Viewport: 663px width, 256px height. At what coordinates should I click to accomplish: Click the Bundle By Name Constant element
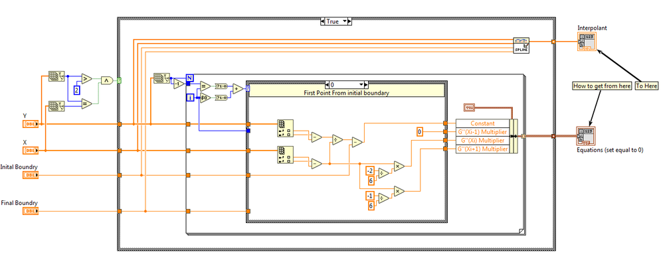tap(482, 123)
